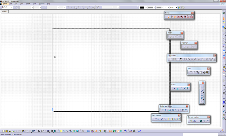Toggle the sketcher grid display icon
The height and width of the screenshot is (136, 226).
[89, 131]
